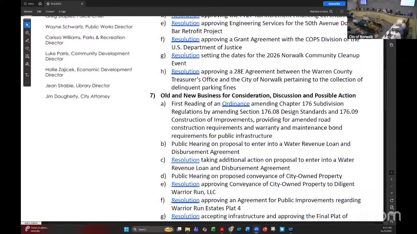Open the Convert toolbar tab
Image resolution: width=417 pixels, height=234 pixels.
click(x=50, y=11)
